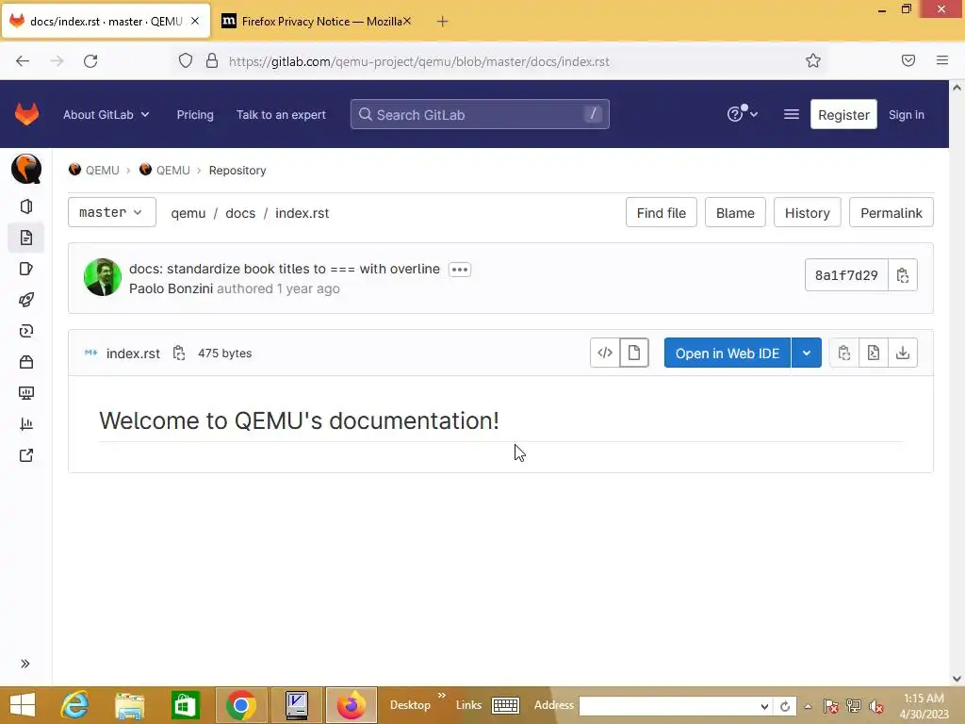Close the Firefox Privacy Notice tab
This screenshot has height=724, width=965.
coord(407,22)
